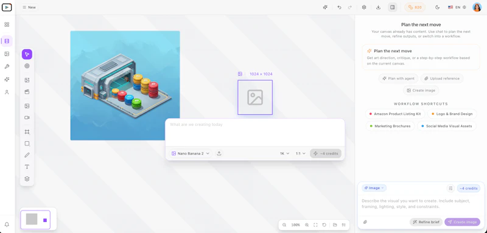Open the layers panel tool
This screenshot has width=487, height=233.
pyautogui.click(x=27, y=179)
